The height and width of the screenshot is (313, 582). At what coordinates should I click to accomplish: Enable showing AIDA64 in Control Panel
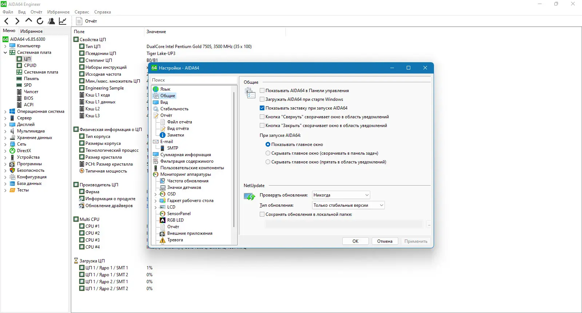click(262, 91)
